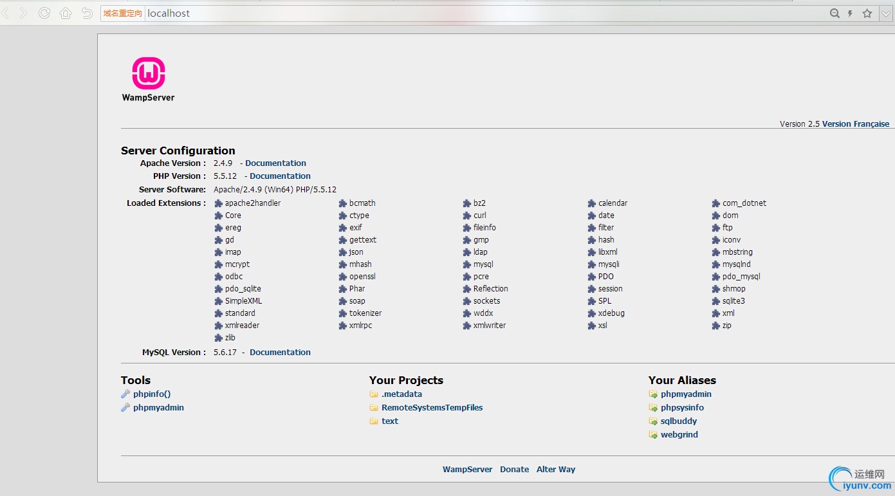Click the Donate footer link
This screenshot has width=895, height=496.
click(514, 470)
